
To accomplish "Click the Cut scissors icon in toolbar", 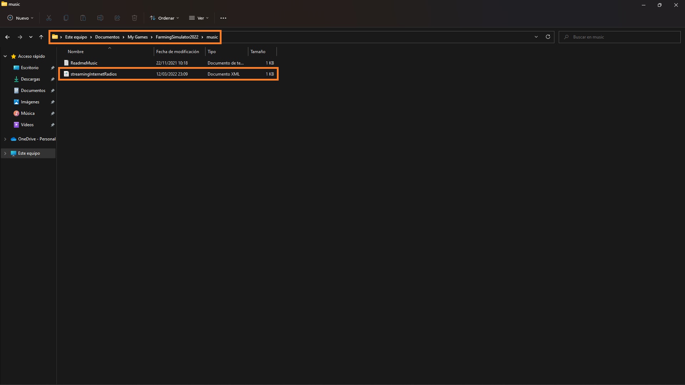I will point(49,18).
